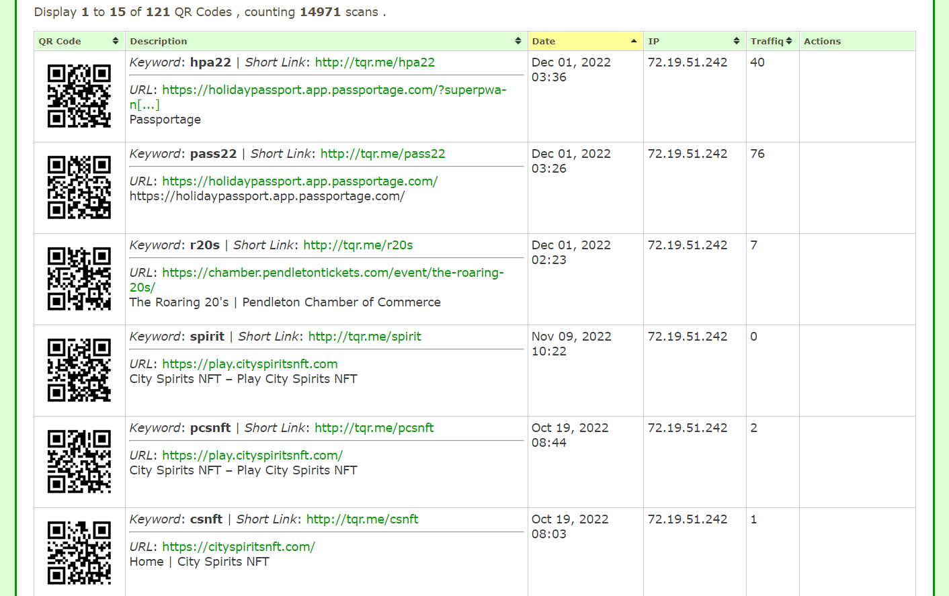The image size is (949, 596).
Task: Select keyword text spirit
Action: [x=207, y=337]
